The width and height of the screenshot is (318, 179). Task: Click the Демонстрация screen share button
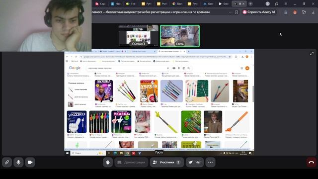131,163
